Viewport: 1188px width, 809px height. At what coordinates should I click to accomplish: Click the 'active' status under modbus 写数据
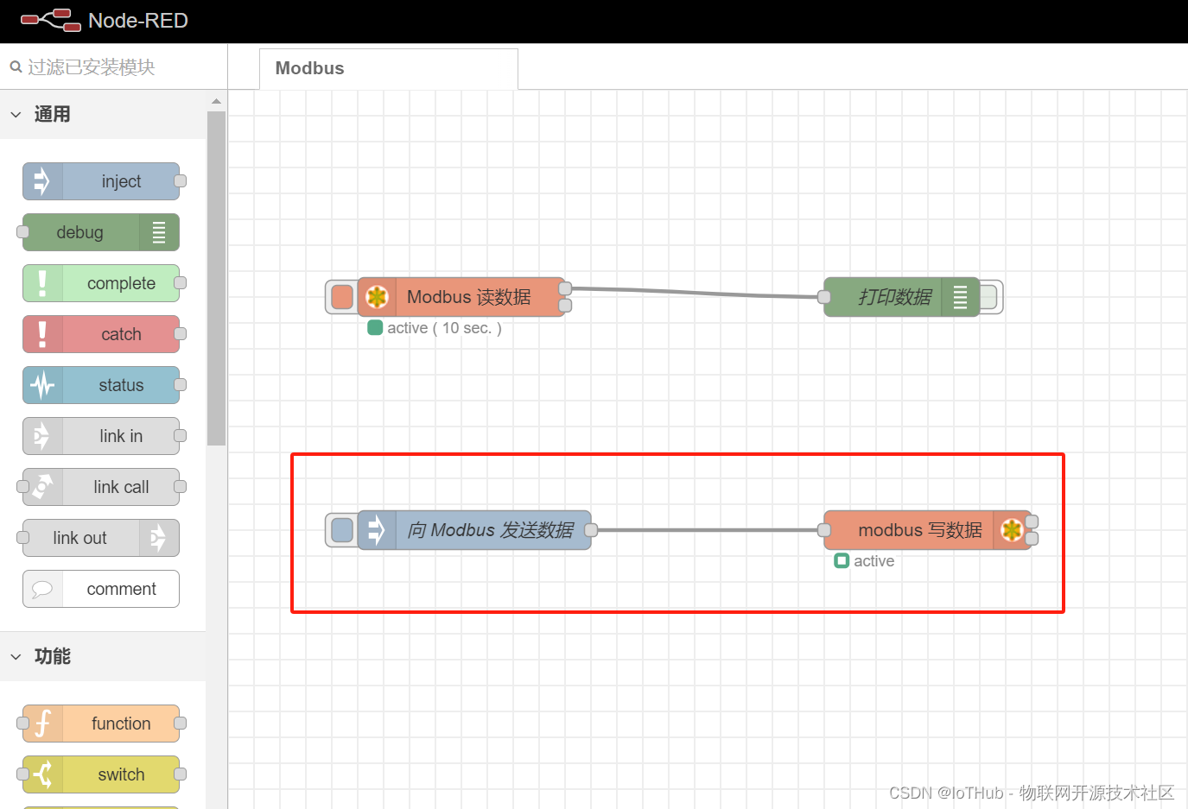(874, 561)
